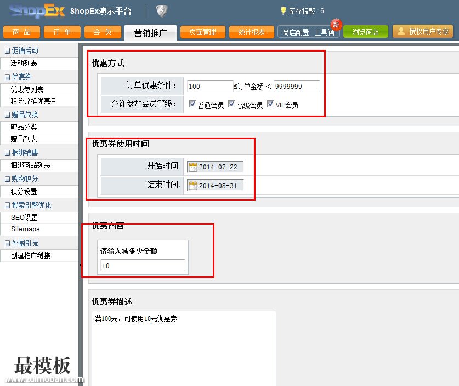Collapse the 优惠券 sidebar section
Viewport: 459px width, 386px height.
(8, 77)
